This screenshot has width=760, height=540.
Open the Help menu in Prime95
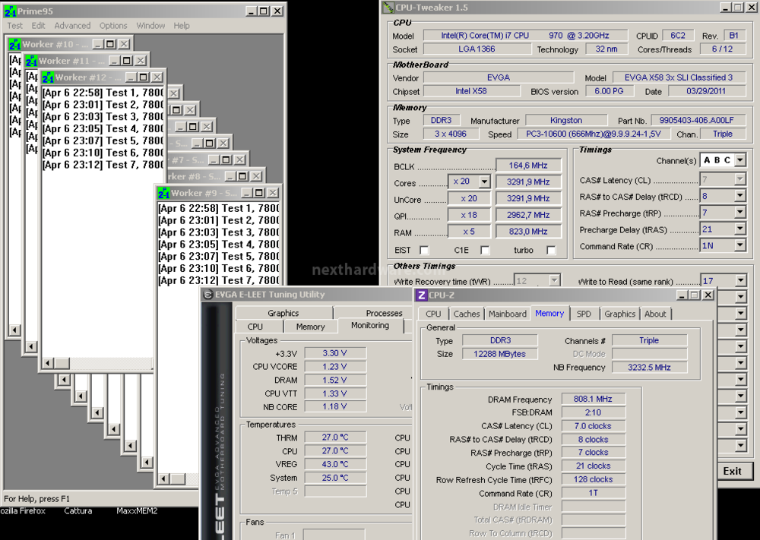coord(182,26)
